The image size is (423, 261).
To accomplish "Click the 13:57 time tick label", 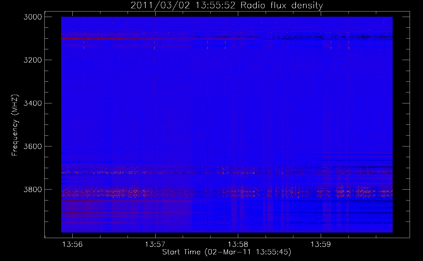I will tap(155, 244).
